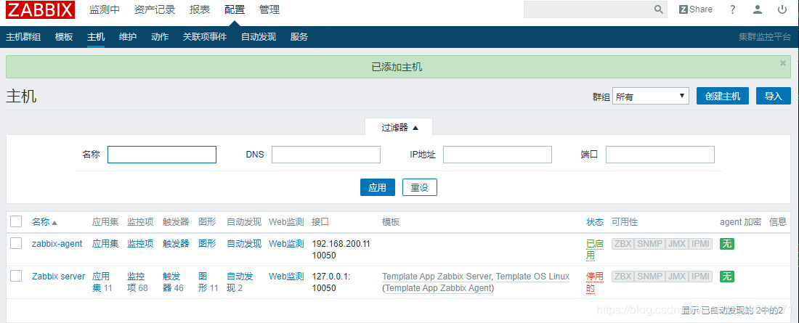Viewport: 799px width, 323px height.
Task: Open the 管理 menu
Action: pyautogui.click(x=269, y=9)
